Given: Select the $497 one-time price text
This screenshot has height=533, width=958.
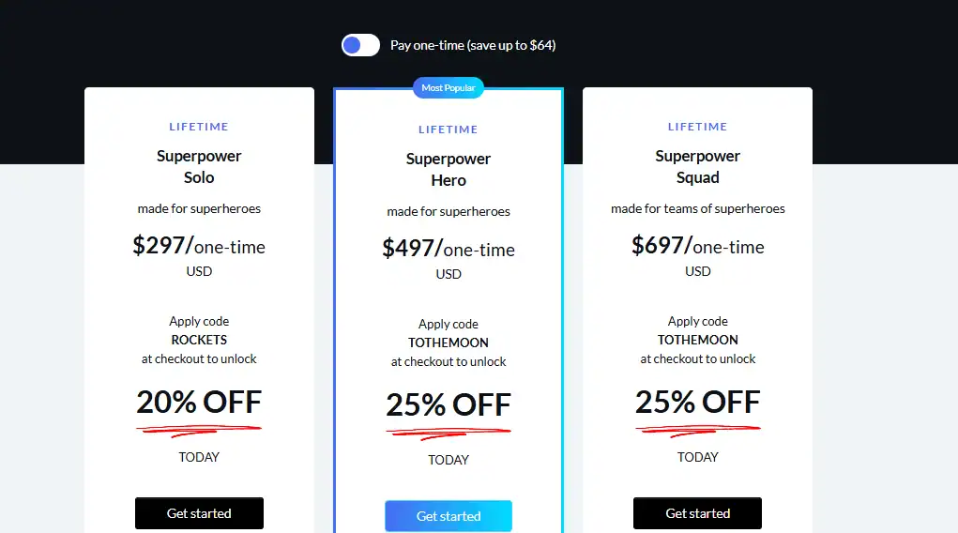Looking at the screenshot, I should click(449, 249).
